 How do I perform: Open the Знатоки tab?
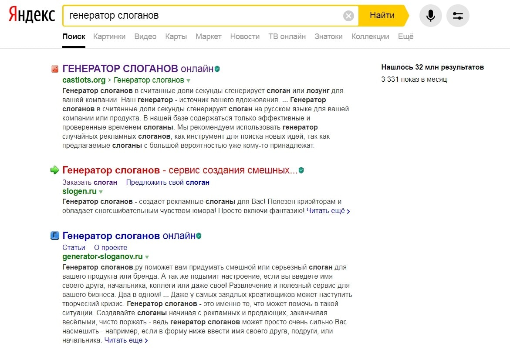pyautogui.click(x=328, y=37)
